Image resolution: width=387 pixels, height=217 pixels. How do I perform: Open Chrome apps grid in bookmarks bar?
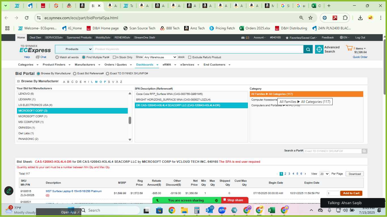7,28
